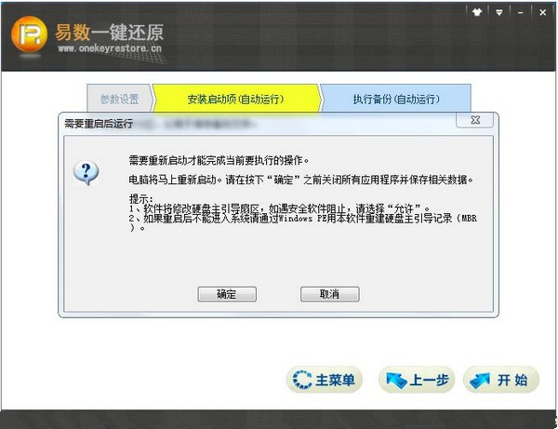Start the backup with the 开始 button
The image size is (558, 429).
tap(501, 380)
